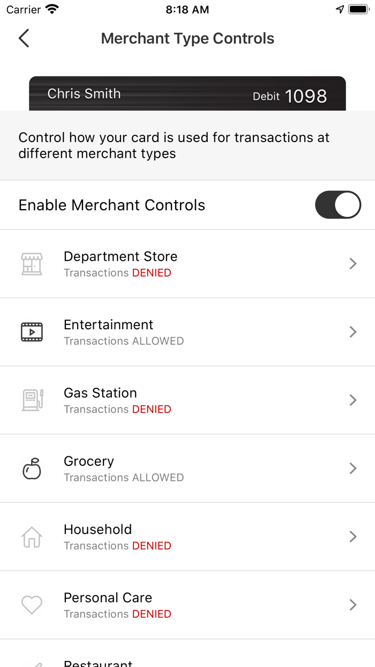This screenshot has width=375, height=667.
Task: Click the Grocery apple icon
Action: tap(32, 468)
